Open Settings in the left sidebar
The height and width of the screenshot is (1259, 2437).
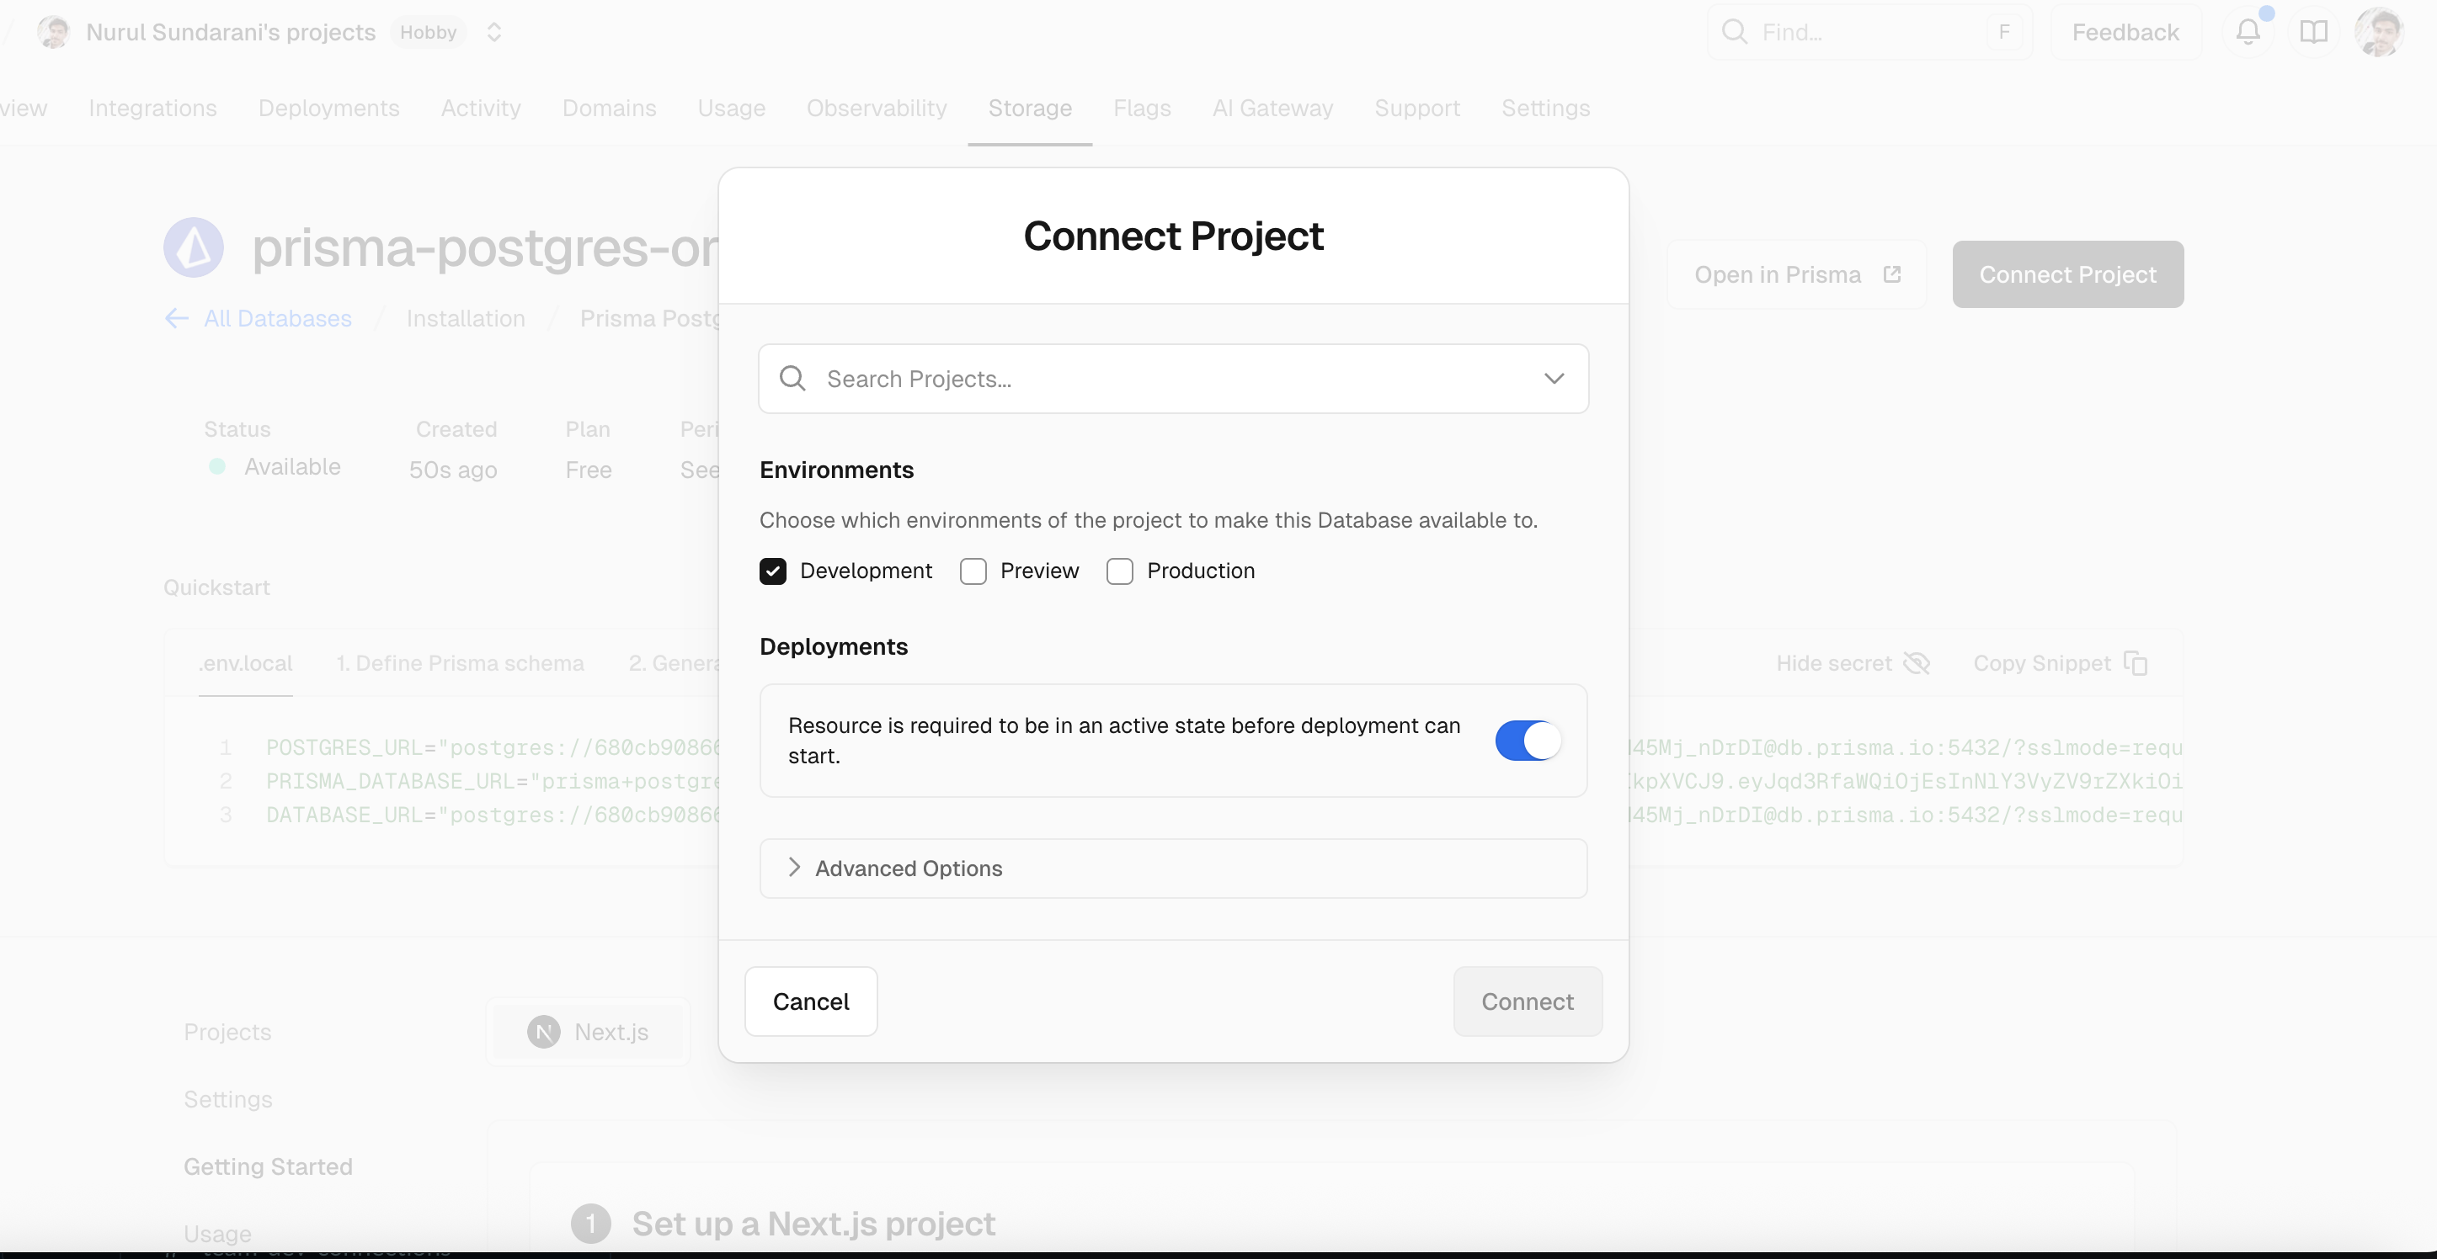point(228,1099)
